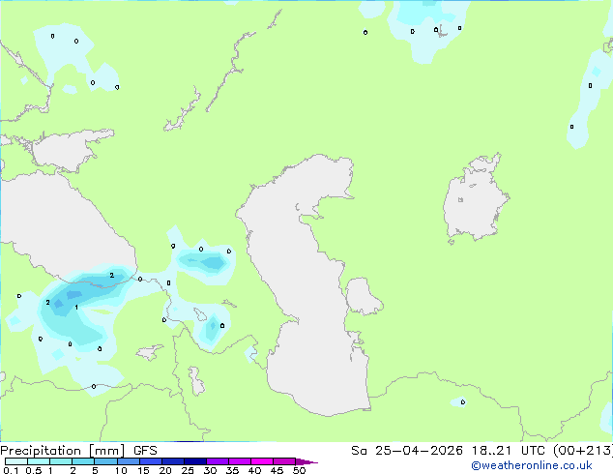Pick the violet swatch between 35 and 40

pyautogui.click(x=240, y=461)
